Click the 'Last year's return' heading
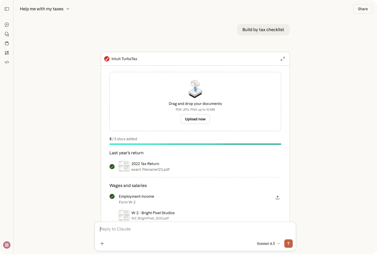 click(x=126, y=153)
